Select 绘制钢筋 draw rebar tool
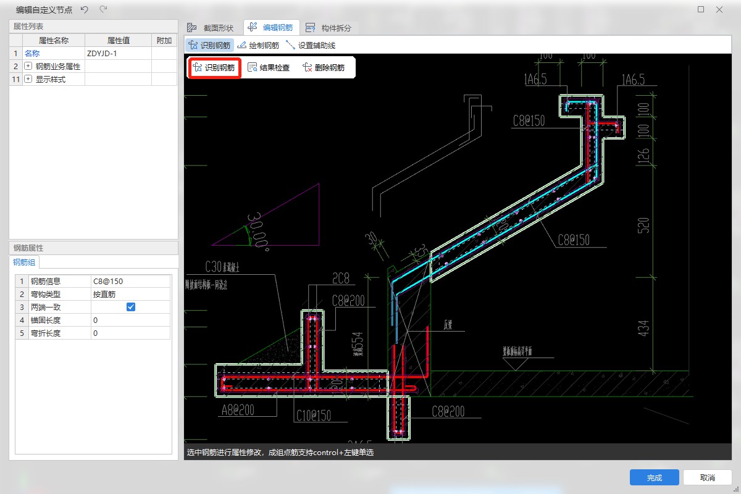741x494 pixels. tap(258, 45)
